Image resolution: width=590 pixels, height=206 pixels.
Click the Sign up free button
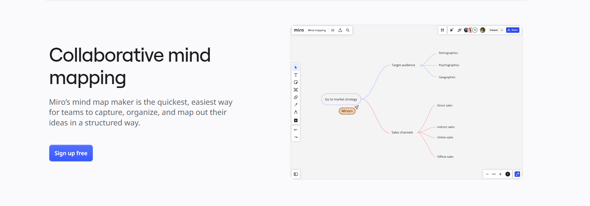tap(71, 153)
